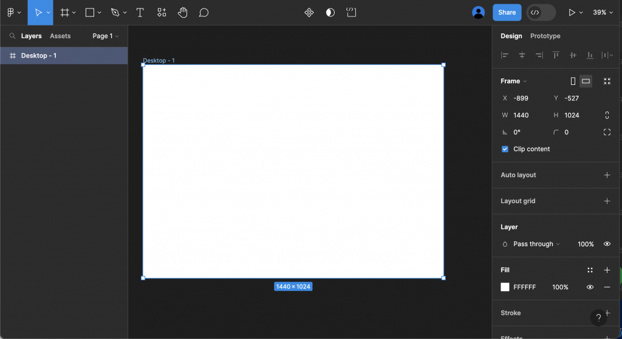Expand Move tool options arrow
This screenshot has height=339, width=622.
49,13
